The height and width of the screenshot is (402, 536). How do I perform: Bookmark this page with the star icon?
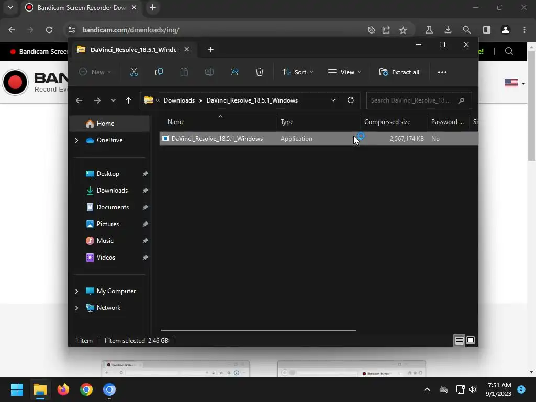tap(403, 30)
